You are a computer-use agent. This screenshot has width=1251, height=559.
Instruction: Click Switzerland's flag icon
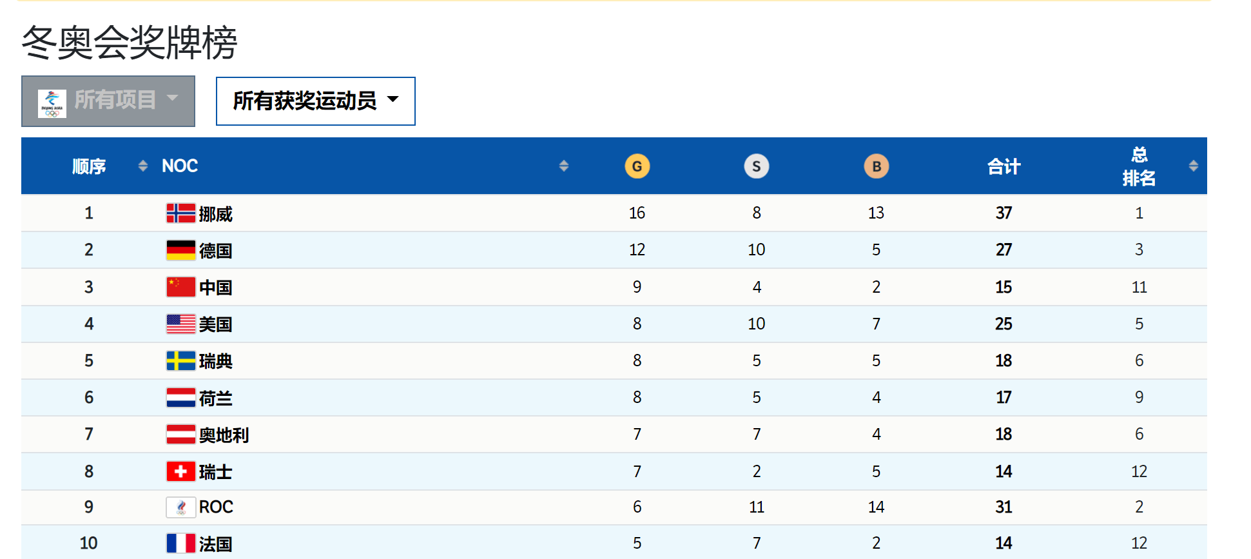coord(180,472)
